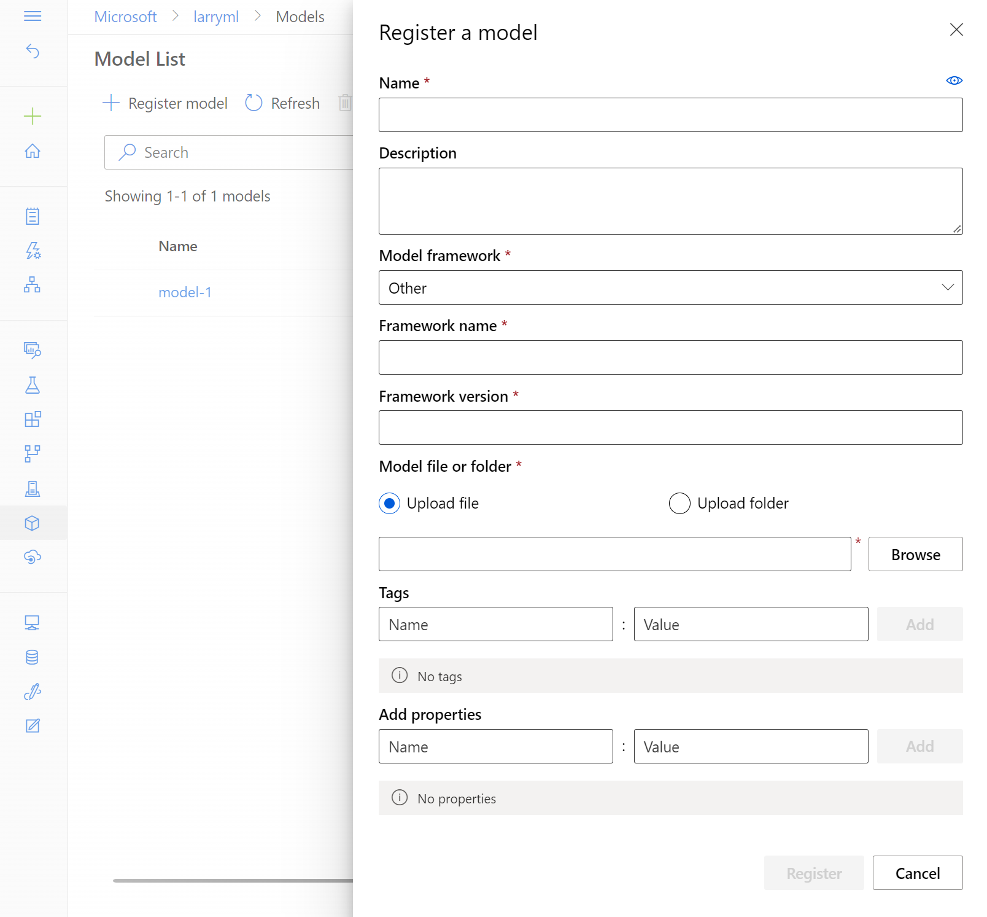Click the Name column header
Screen dimensions: 987x917
point(178,246)
